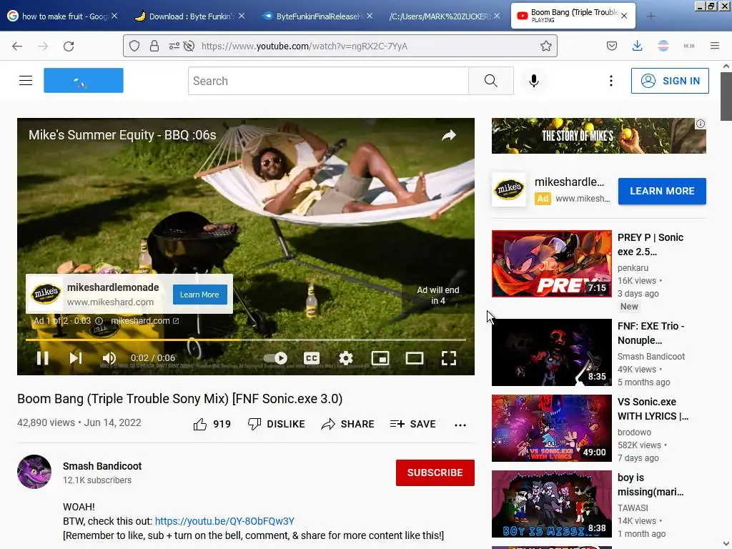Bookmark this page with the star
Image resolution: width=732 pixels, height=549 pixels.
click(545, 46)
